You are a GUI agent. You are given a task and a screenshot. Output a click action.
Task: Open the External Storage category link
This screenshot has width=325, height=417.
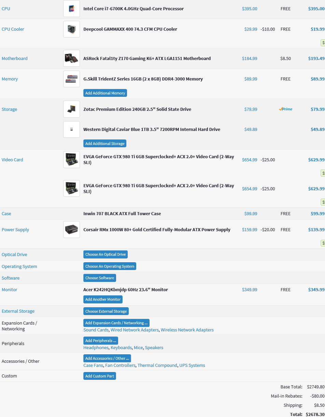click(18, 311)
